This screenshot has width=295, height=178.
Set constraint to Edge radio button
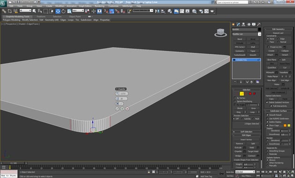tap(279, 39)
